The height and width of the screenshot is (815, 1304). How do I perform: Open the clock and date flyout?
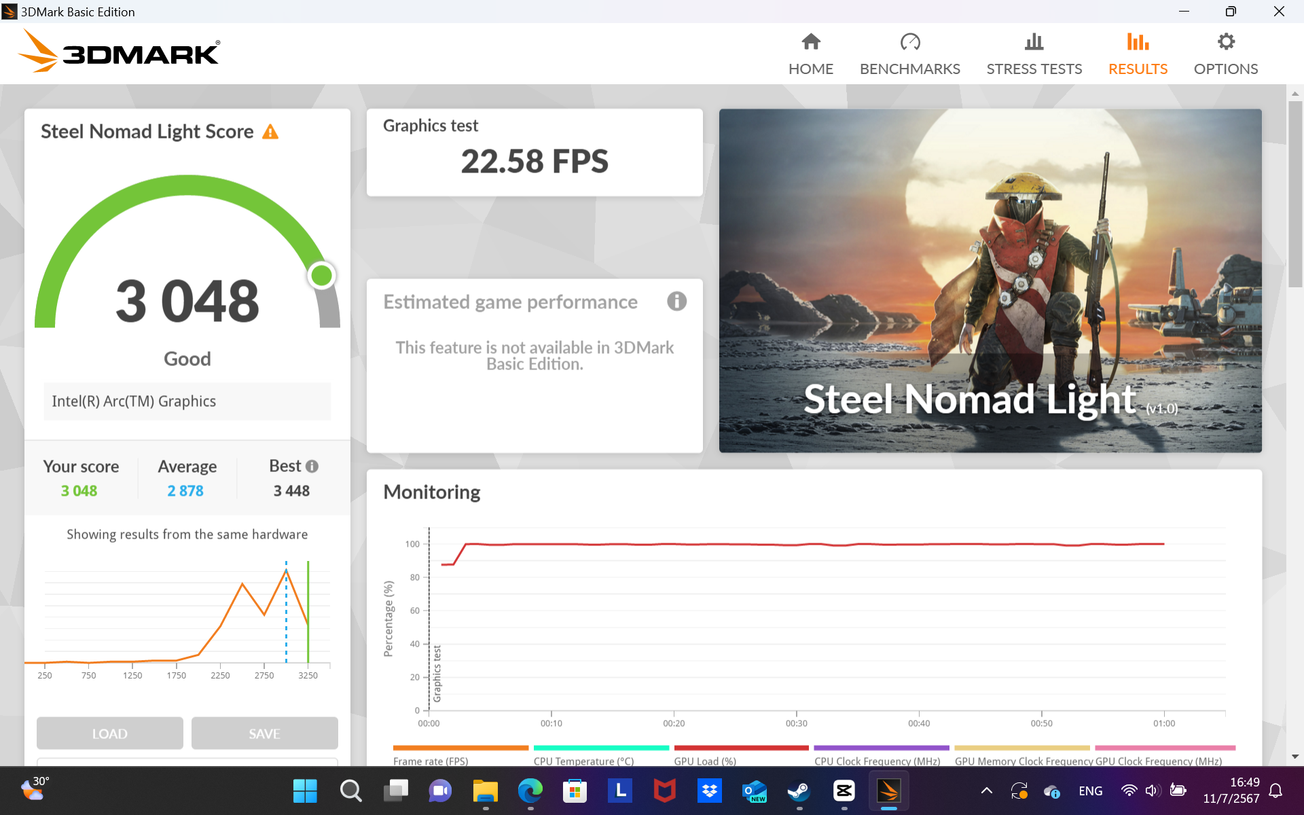coord(1231,791)
